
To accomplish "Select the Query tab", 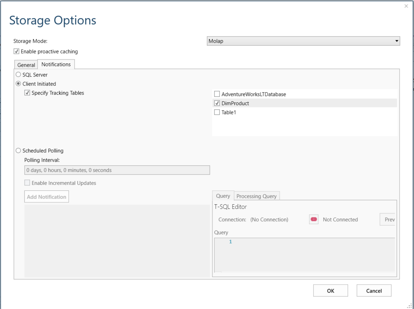I will tap(223, 196).
